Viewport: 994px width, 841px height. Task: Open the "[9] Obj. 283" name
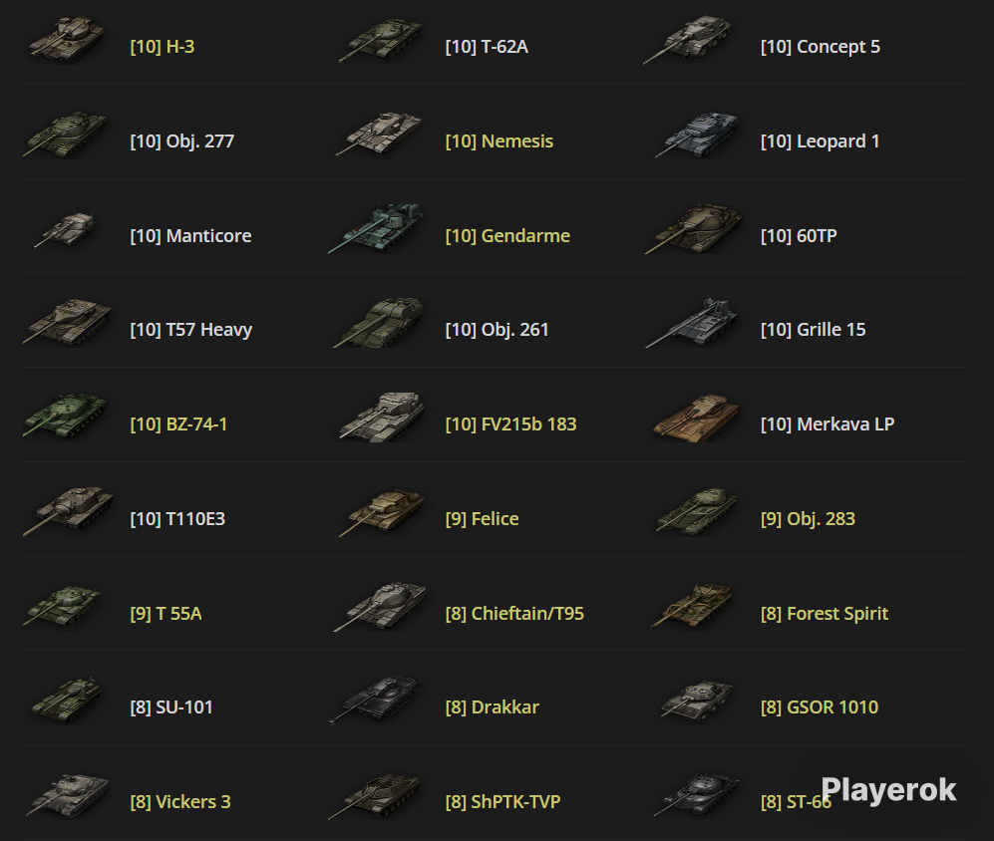pyautogui.click(x=809, y=519)
